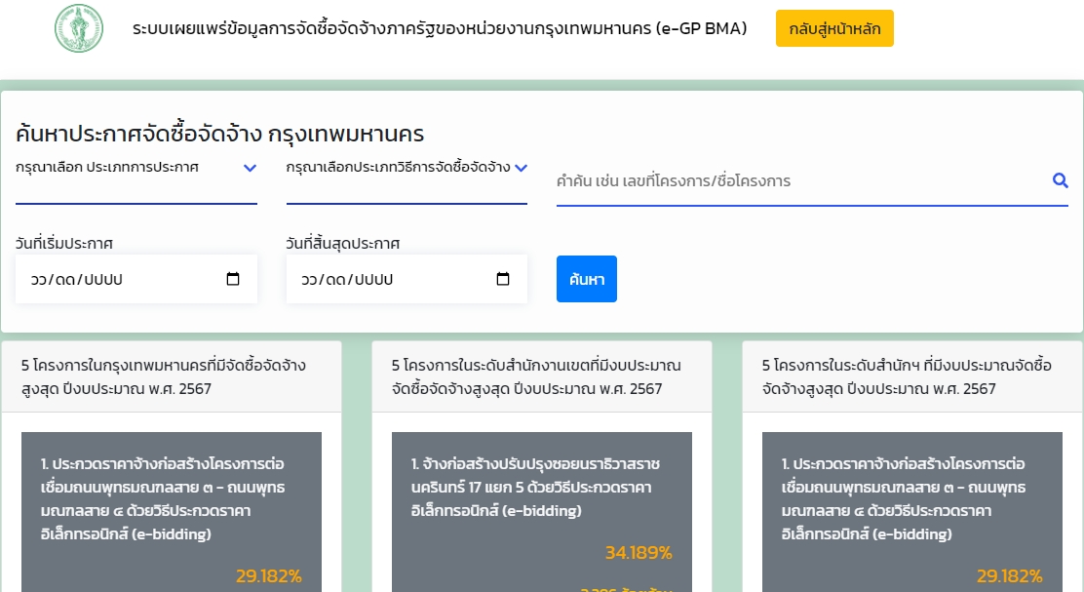Click the e-GP BMA page title
The image size is (1084, 592).
click(x=440, y=29)
